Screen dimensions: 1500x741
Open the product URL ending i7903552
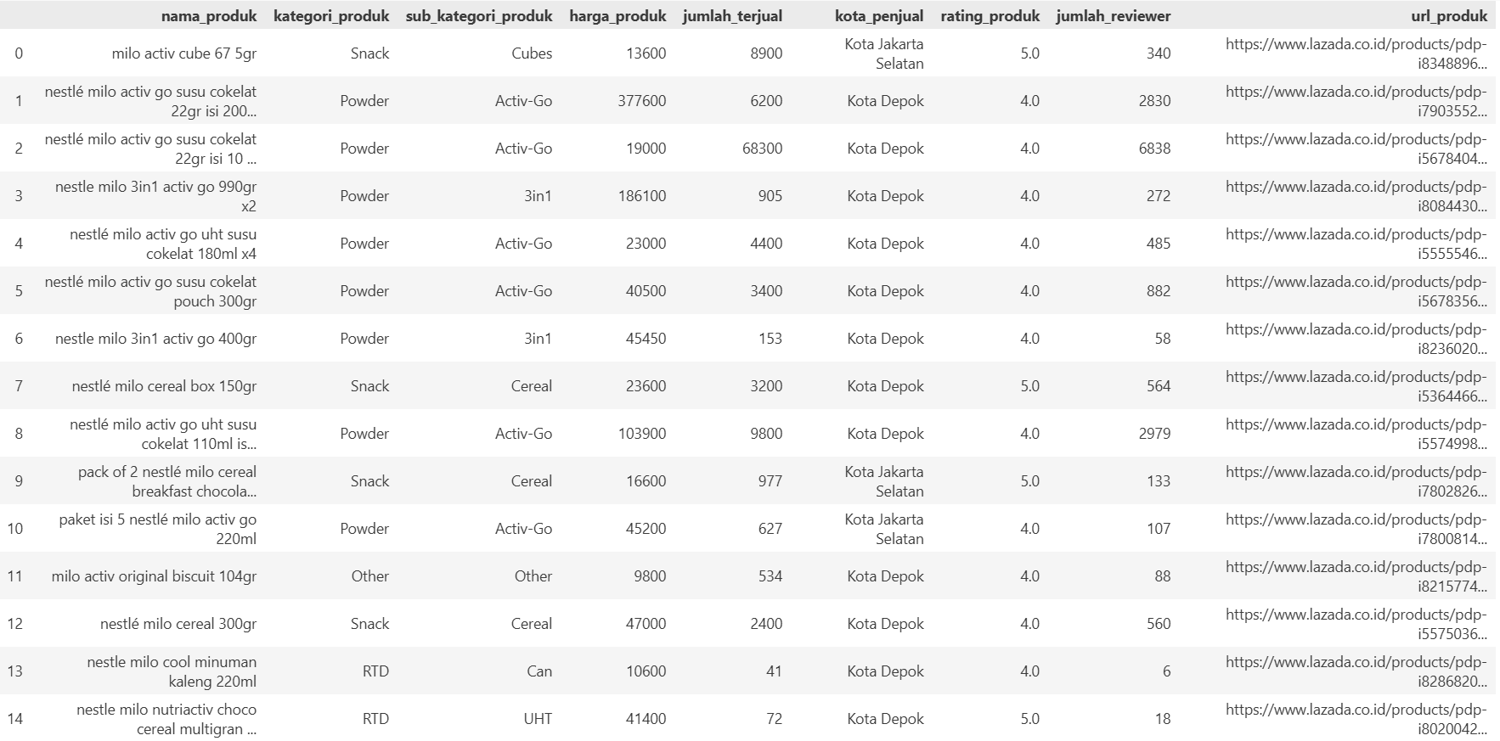point(1356,101)
